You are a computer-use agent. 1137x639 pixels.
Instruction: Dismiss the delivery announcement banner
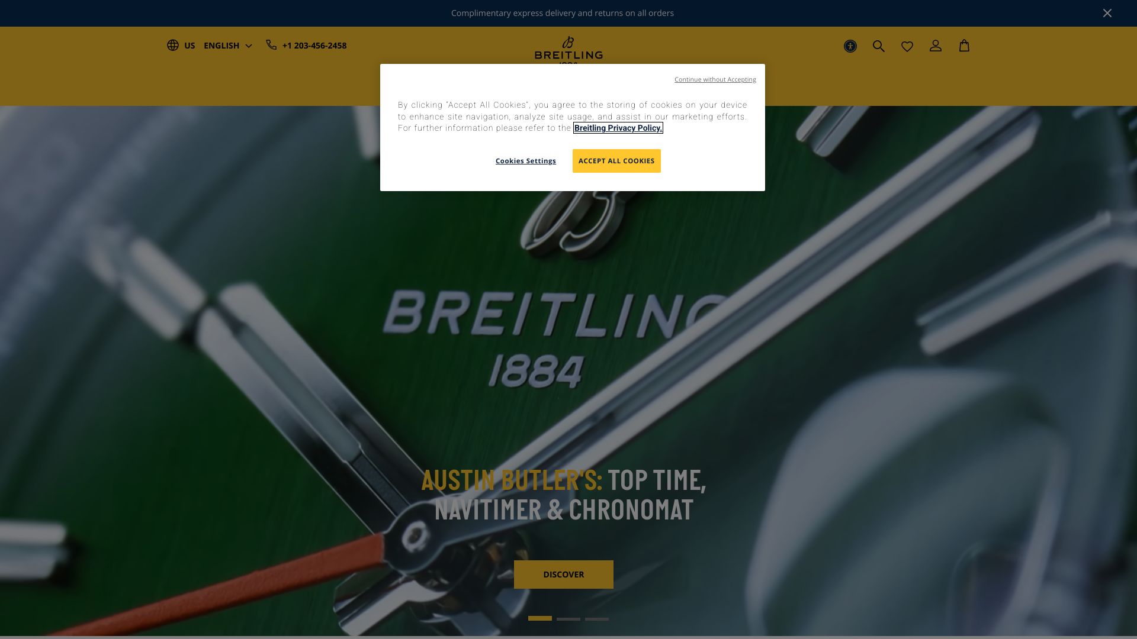pos(1107,13)
